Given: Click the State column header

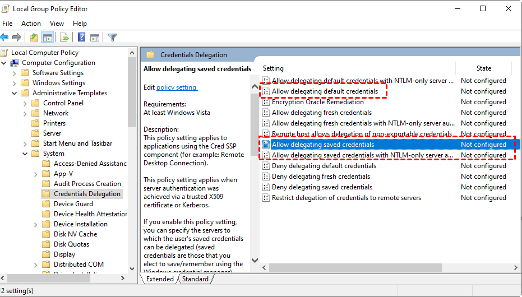Looking at the screenshot, I should (483, 68).
